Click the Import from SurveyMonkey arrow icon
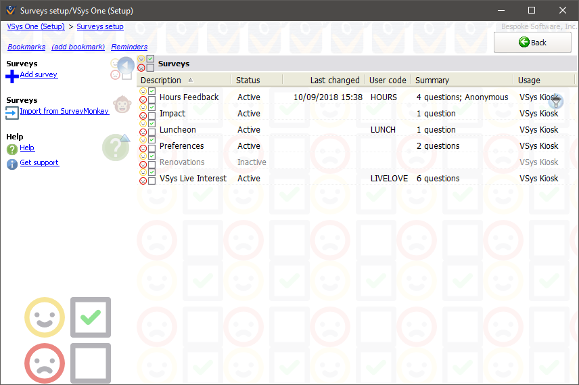This screenshot has width=579, height=385. (12, 112)
